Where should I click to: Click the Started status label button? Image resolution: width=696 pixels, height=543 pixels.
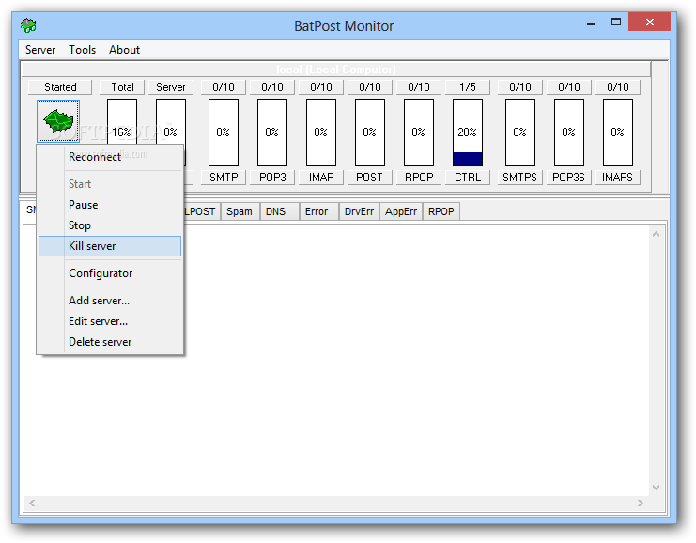click(x=60, y=87)
